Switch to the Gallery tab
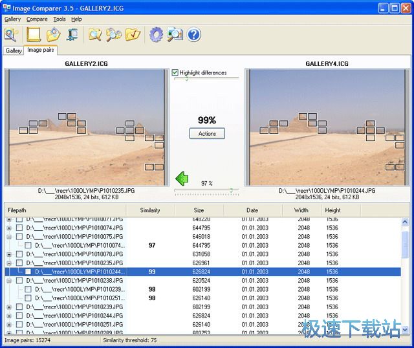Screen dimensions: 414x348 [x=14, y=50]
